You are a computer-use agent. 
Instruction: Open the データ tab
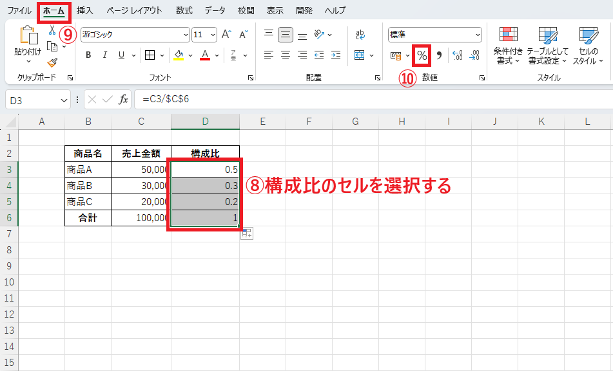point(215,10)
